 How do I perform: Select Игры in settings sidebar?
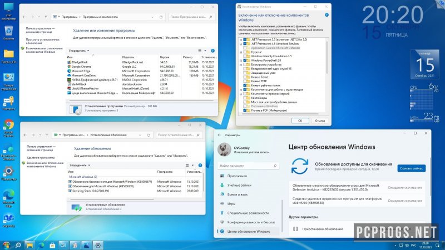(231, 203)
